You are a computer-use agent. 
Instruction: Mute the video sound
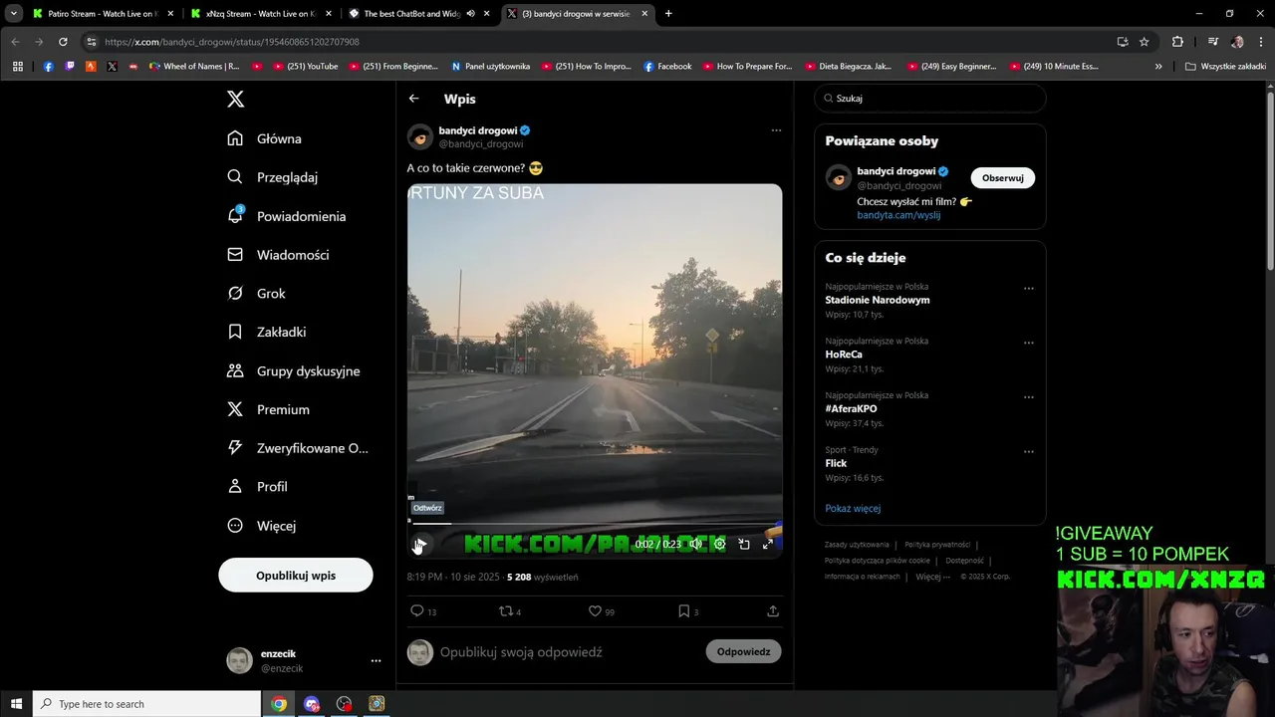[x=695, y=544]
